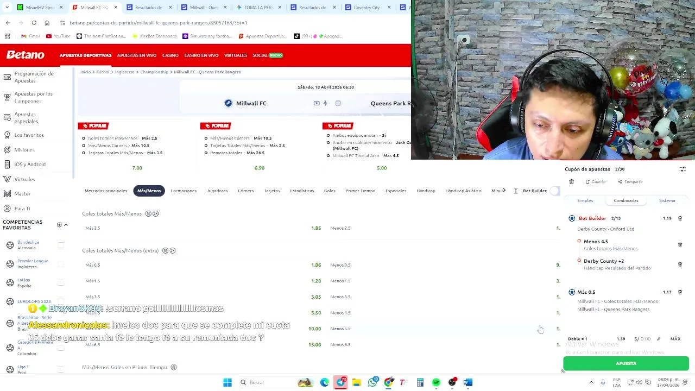695x391 pixels.
Task: Click the Betano logo
Action: click(26, 55)
